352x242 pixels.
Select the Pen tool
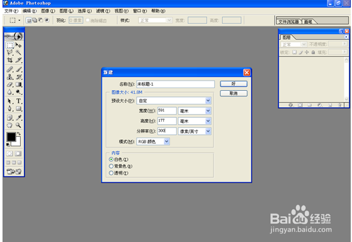pos(9,108)
